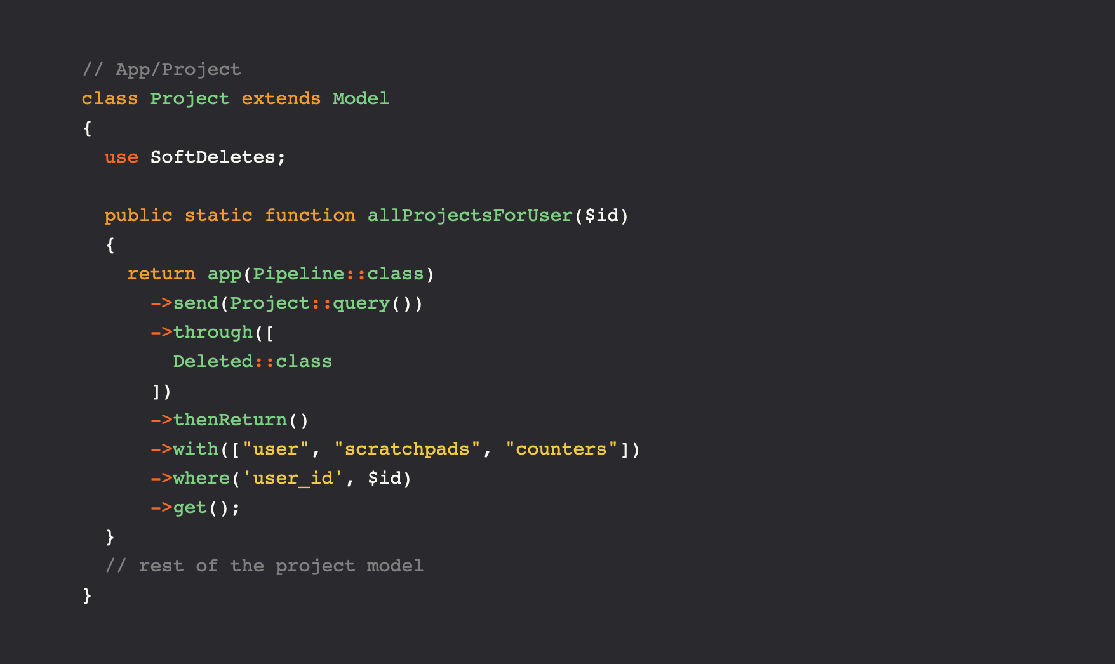Screen dimensions: 1115x664
Task: Click the "->send" method call
Action: click(184, 303)
